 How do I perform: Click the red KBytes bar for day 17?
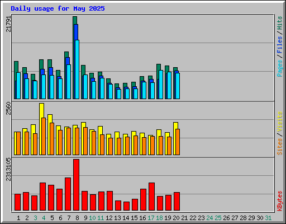coord(151,197)
